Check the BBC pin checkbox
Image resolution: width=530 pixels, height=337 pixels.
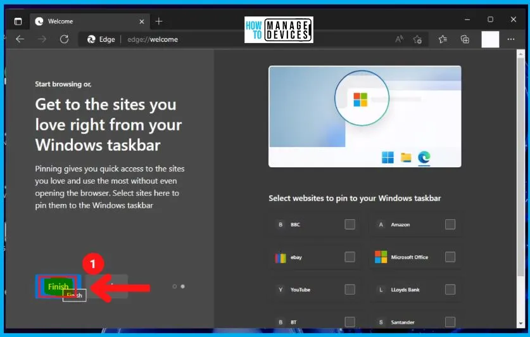click(350, 224)
